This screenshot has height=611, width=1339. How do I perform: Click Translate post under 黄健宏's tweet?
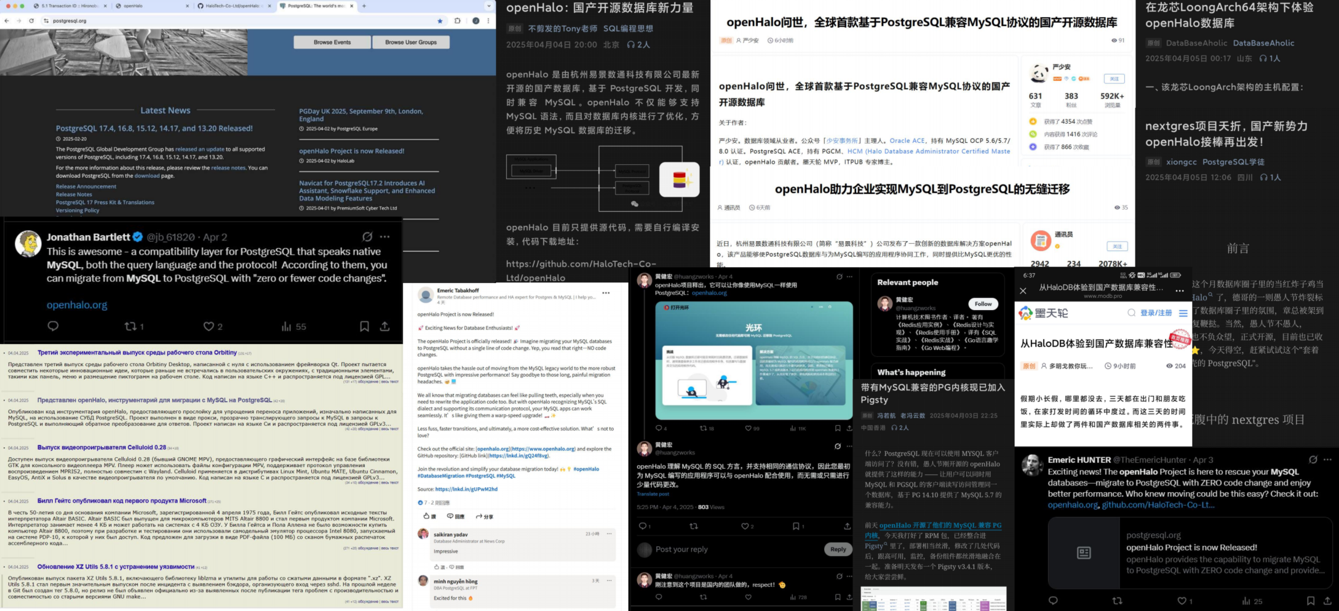tap(653, 494)
